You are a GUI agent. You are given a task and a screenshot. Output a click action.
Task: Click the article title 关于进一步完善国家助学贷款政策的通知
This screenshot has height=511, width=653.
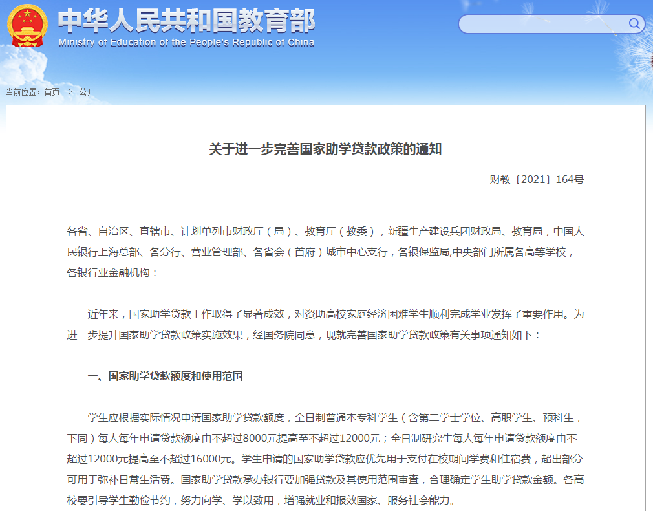[325, 149]
